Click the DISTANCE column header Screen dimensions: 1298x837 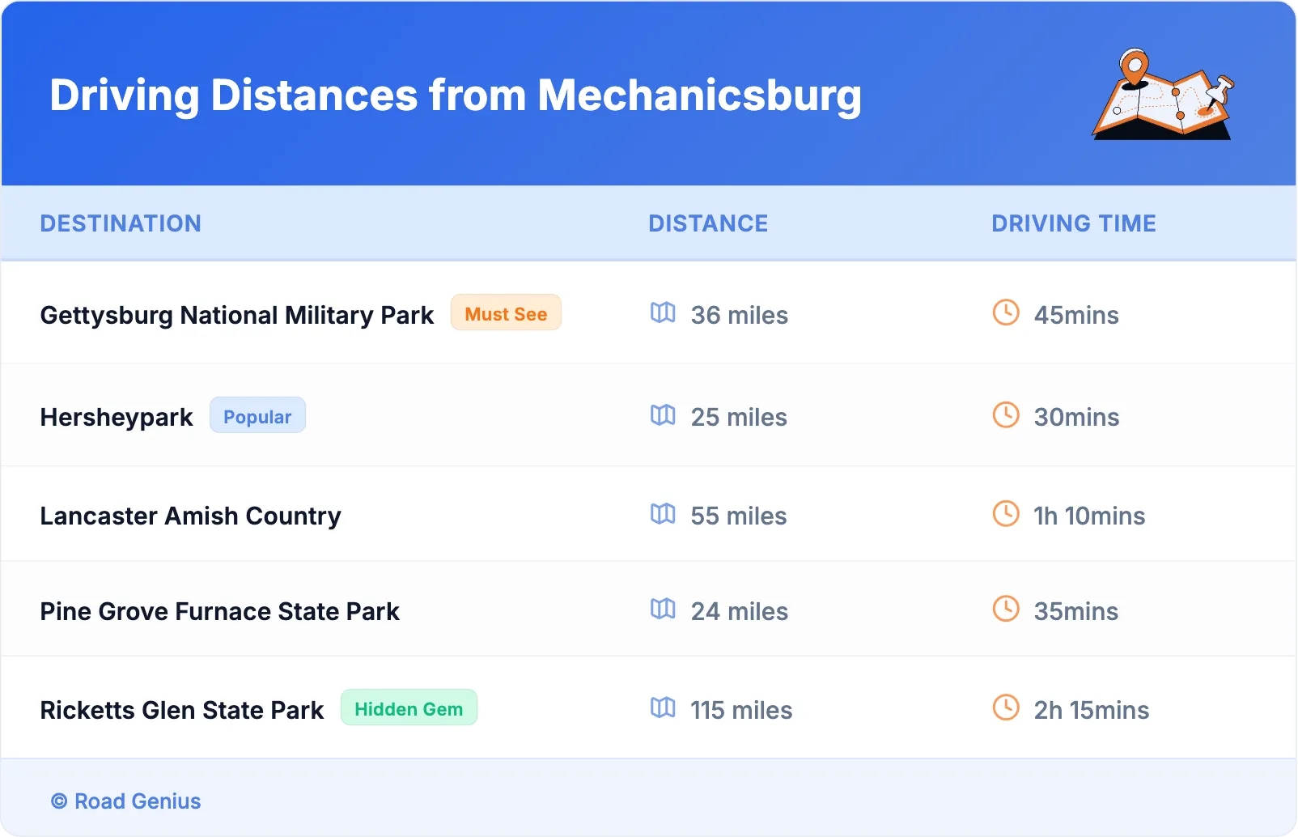pyautogui.click(x=708, y=223)
